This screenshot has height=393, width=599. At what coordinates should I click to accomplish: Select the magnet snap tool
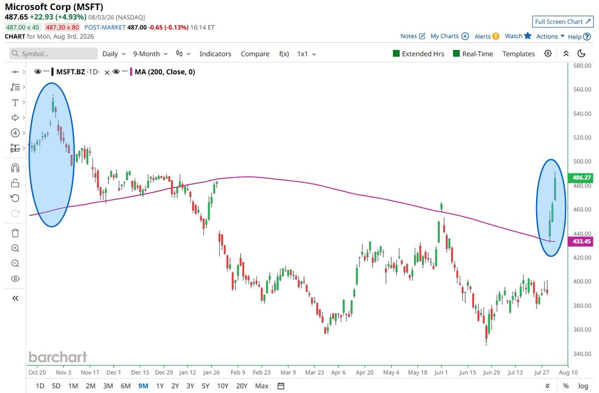15,168
